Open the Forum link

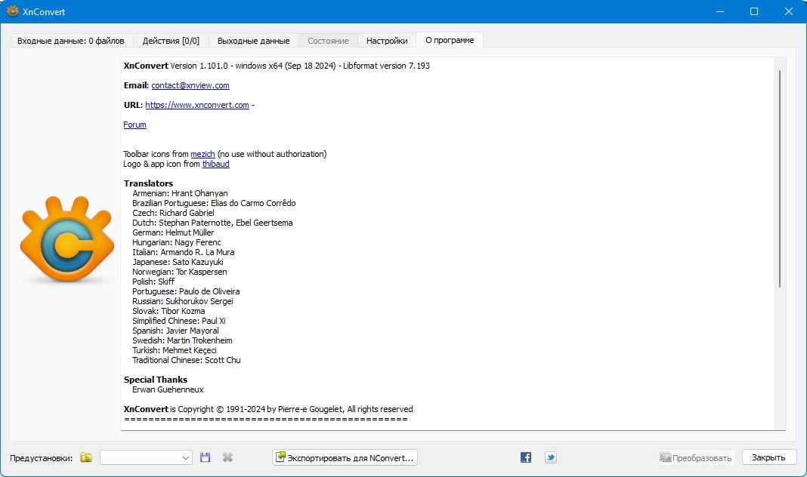[x=134, y=125]
